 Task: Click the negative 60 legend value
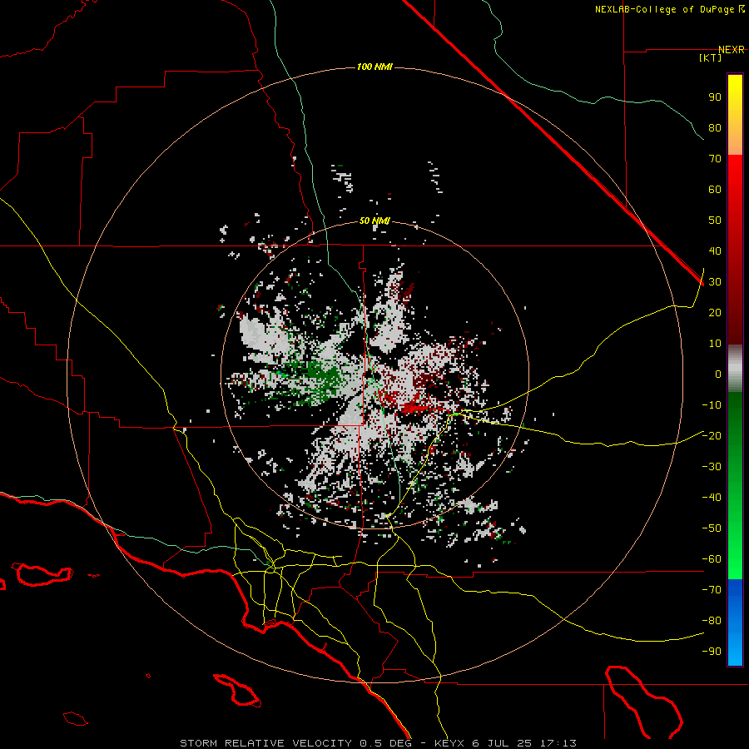coord(712,559)
